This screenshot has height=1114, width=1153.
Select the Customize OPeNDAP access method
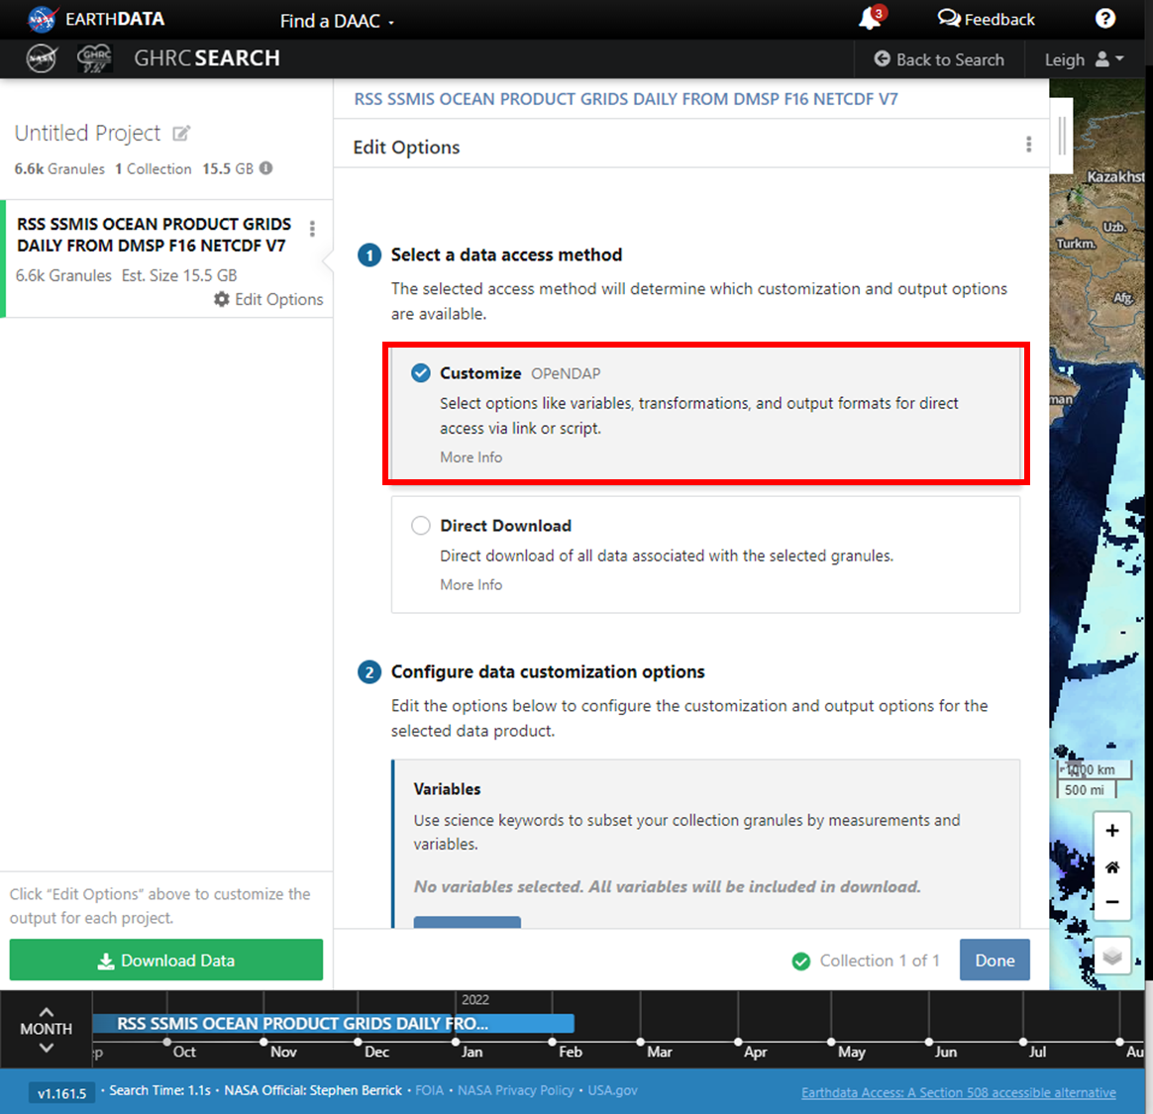coord(421,373)
